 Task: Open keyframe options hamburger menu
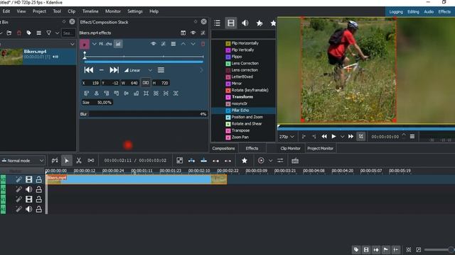click(161, 70)
